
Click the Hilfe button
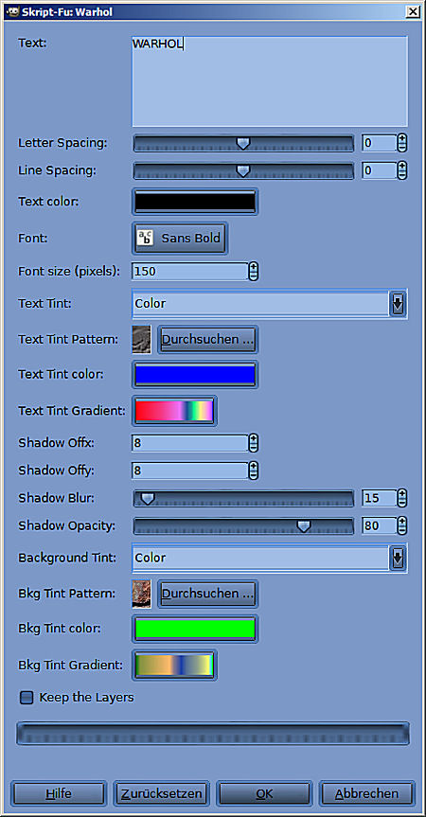coord(59,793)
